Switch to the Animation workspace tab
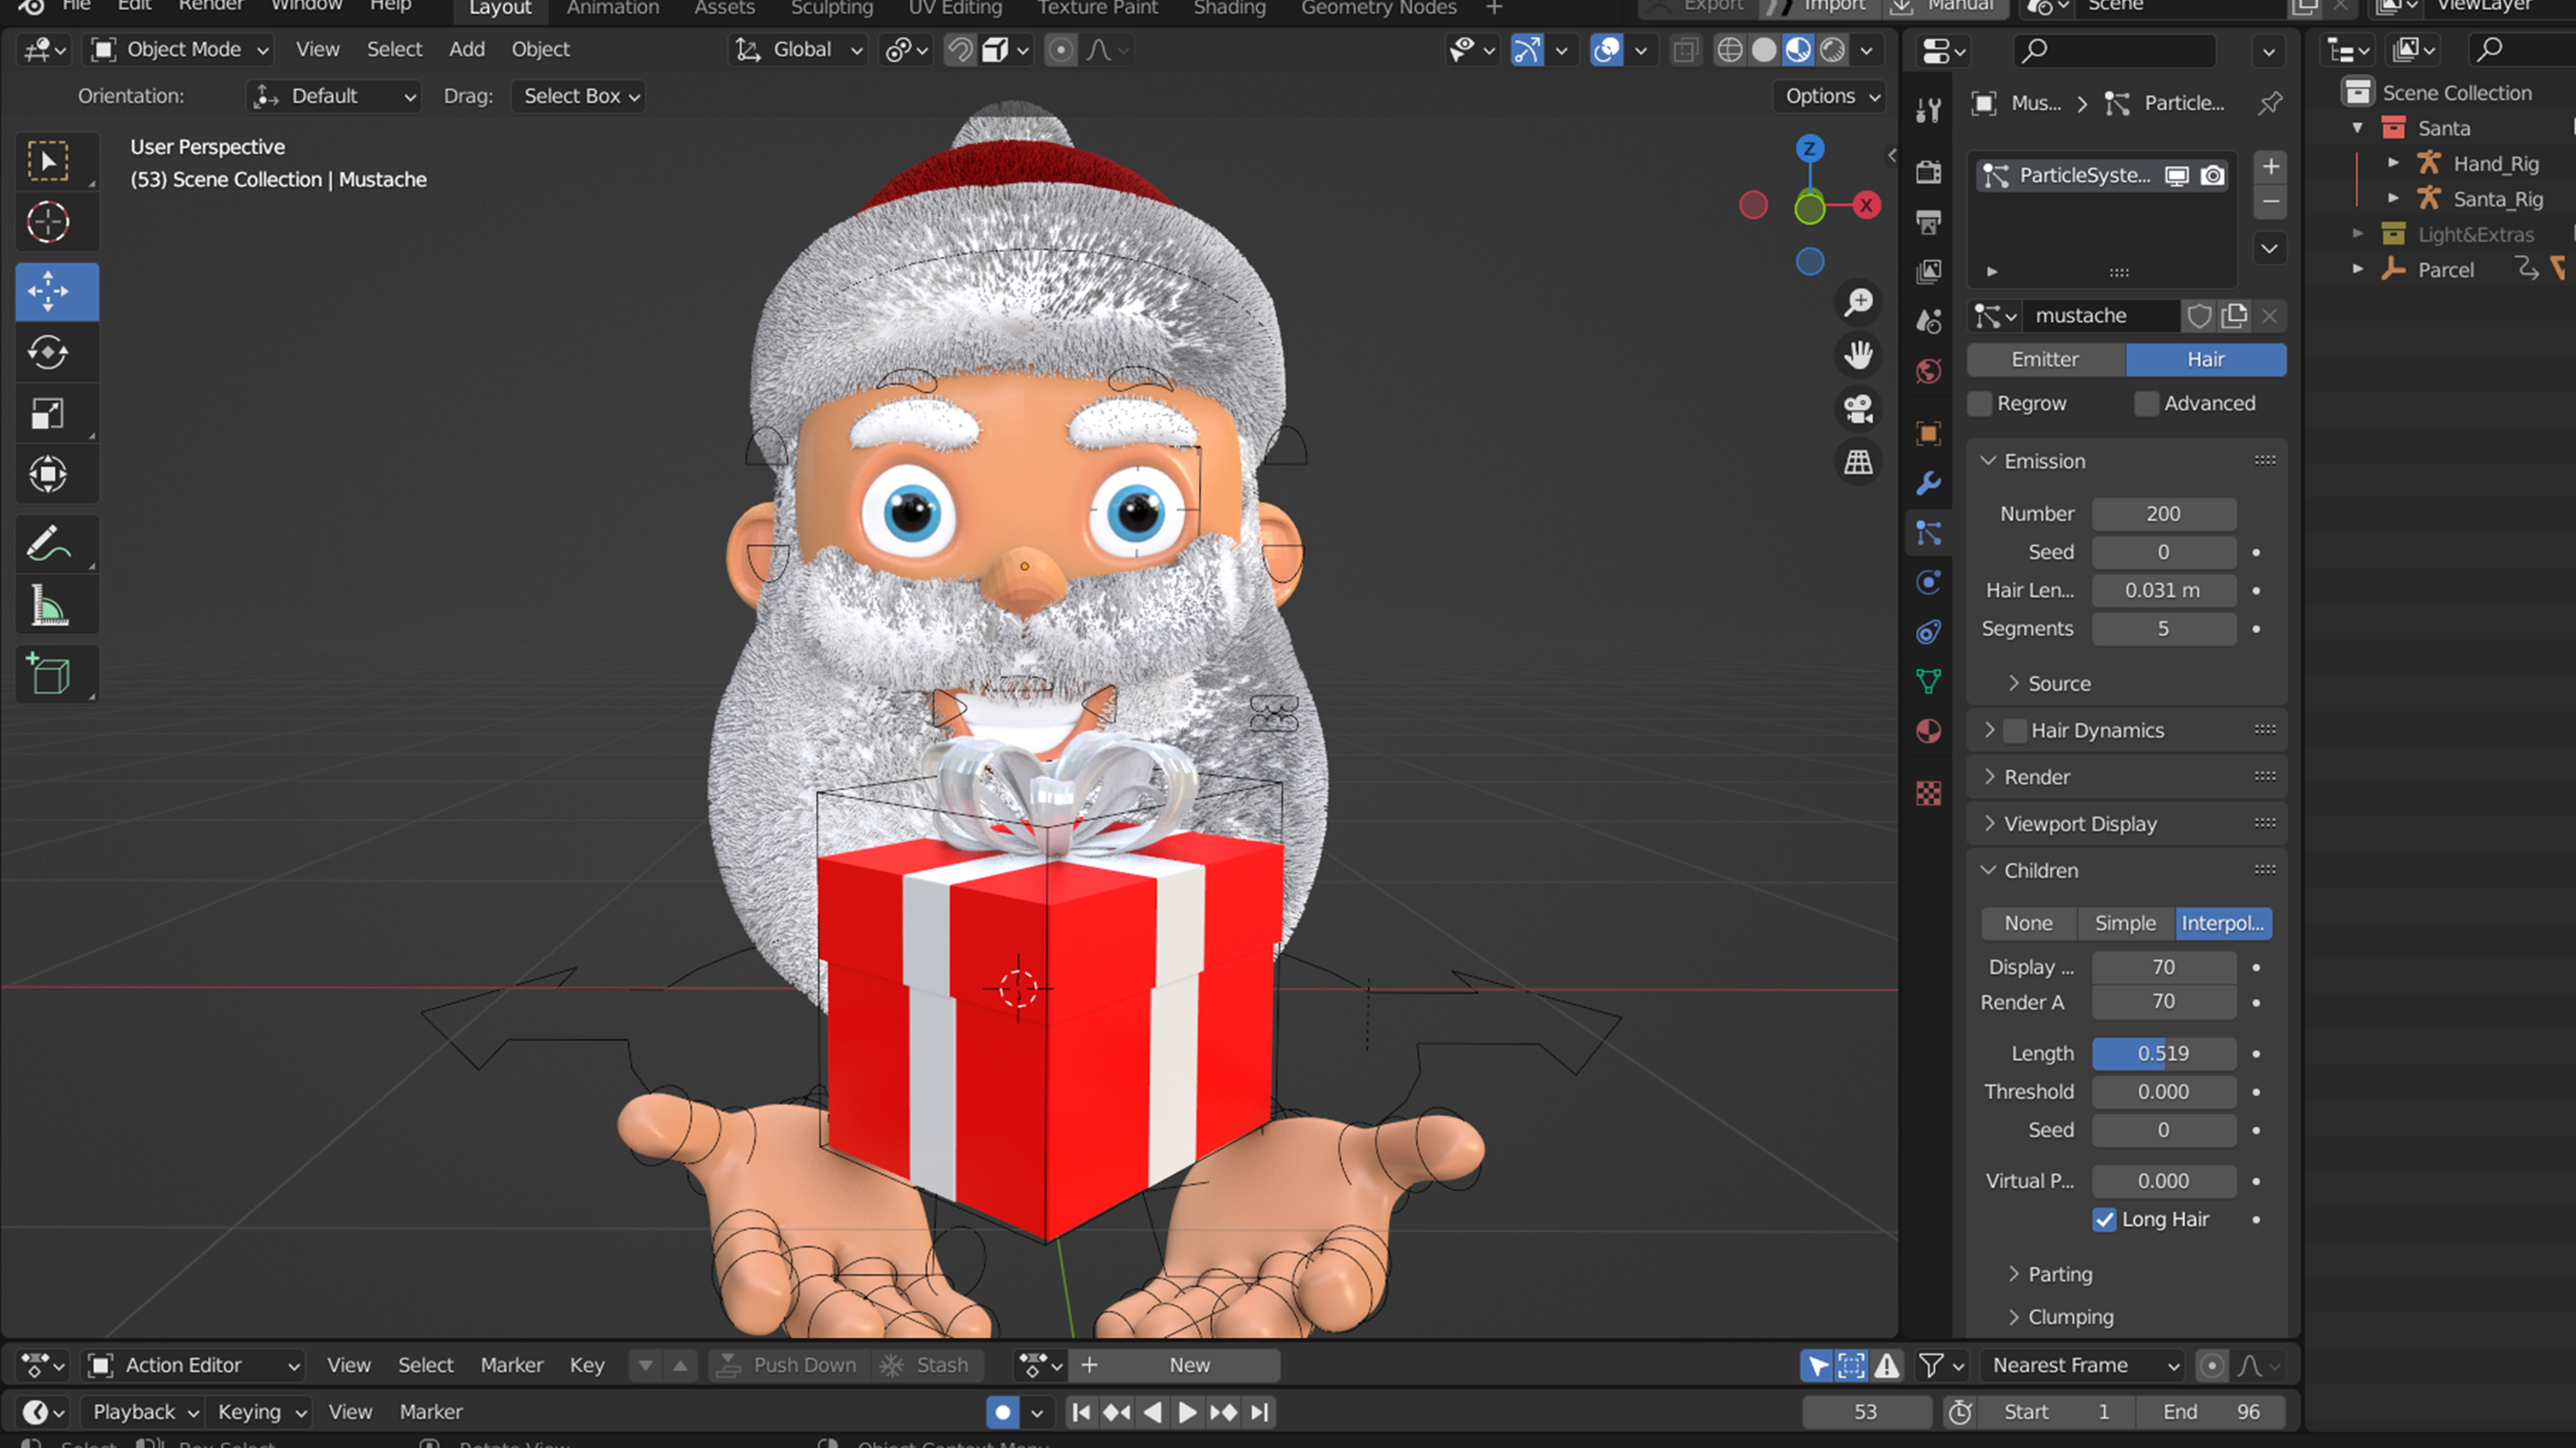The image size is (2576, 1448). [x=613, y=9]
